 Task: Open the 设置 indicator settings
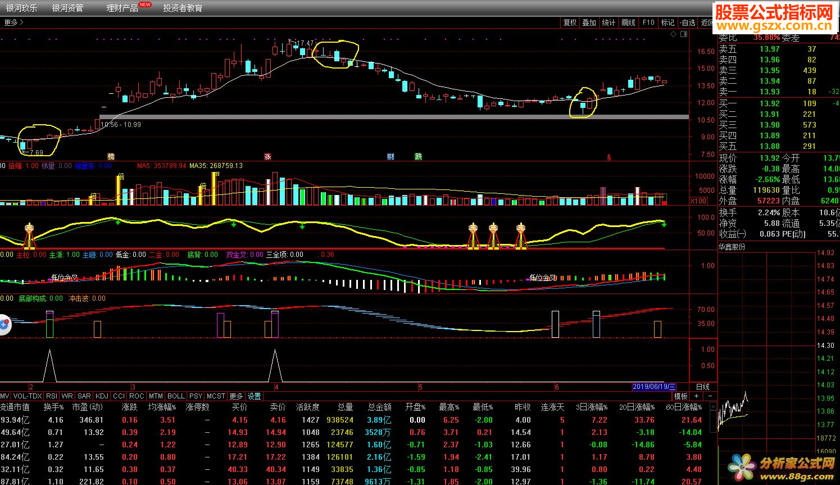(255, 396)
